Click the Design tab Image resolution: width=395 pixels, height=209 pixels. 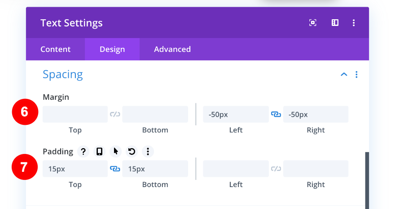[x=112, y=49]
